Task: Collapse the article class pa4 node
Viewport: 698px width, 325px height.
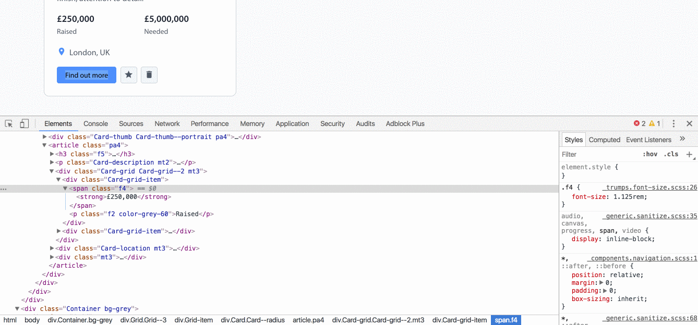Action: (x=44, y=145)
